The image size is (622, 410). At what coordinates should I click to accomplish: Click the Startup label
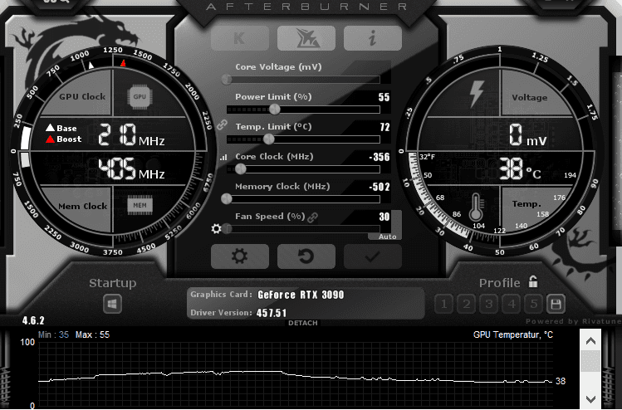(x=113, y=283)
